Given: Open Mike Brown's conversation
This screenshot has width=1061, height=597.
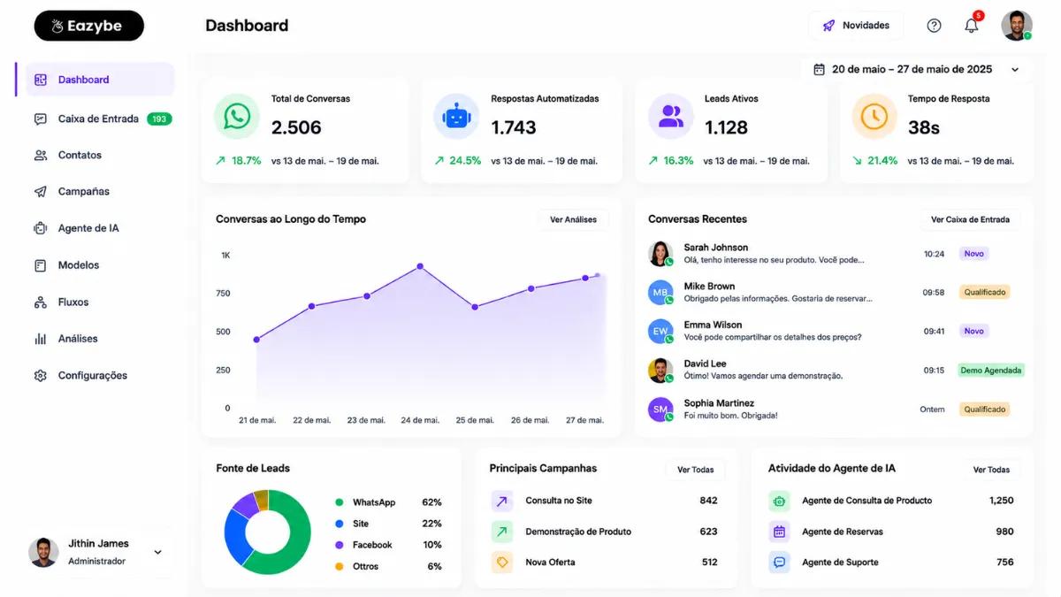Looking at the screenshot, I should click(x=834, y=292).
